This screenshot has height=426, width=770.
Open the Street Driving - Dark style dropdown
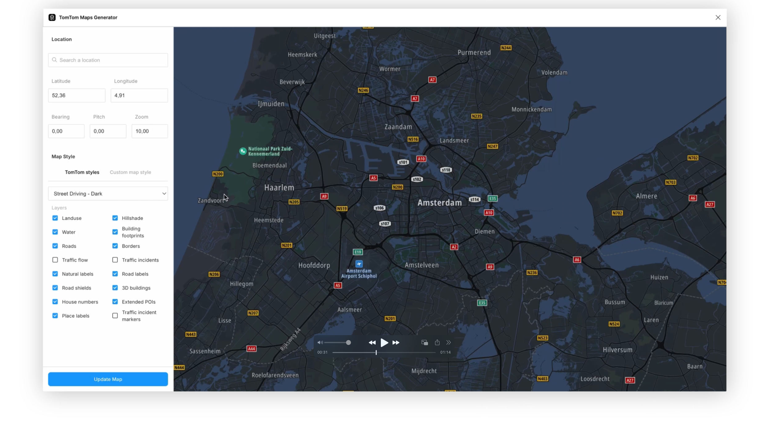pos(108,194)
